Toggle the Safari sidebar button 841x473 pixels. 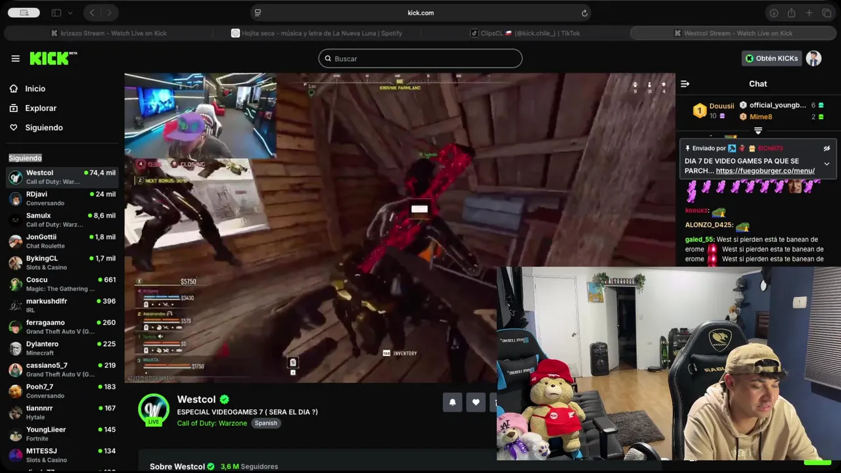pos(57,12)
